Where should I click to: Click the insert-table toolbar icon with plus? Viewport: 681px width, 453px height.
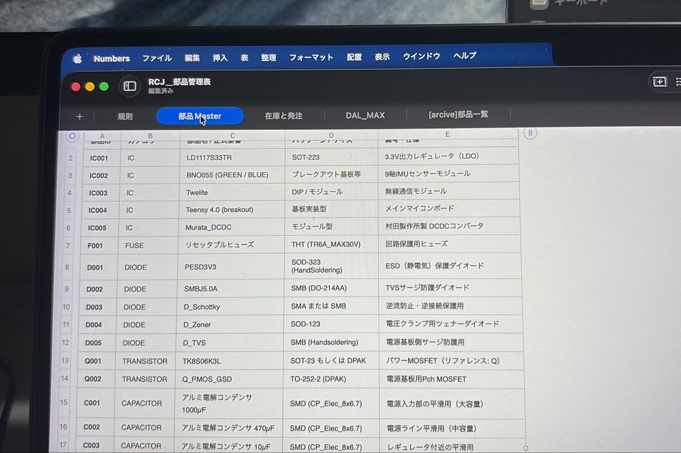(x=659, y=82)
